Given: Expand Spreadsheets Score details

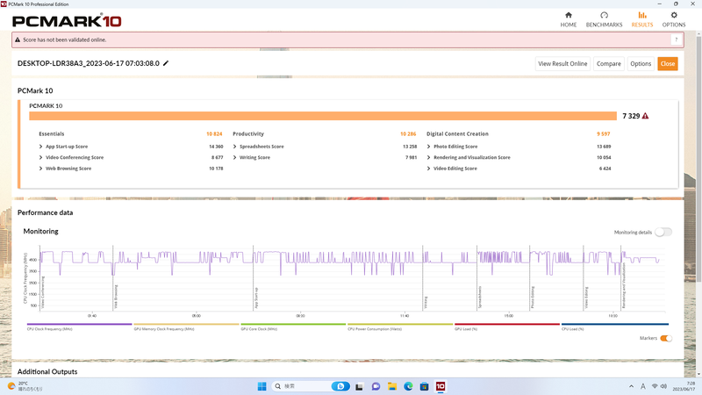Looking at the screenshot, I should tap(234, 147).
